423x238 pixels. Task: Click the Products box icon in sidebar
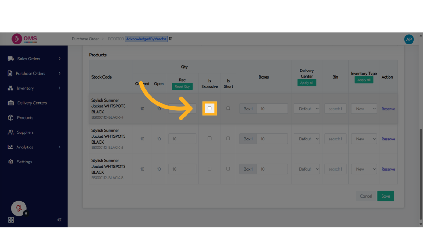coord(11,118)
